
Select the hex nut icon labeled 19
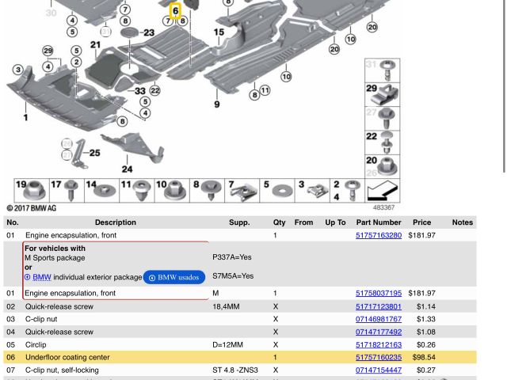click(33, 191)
